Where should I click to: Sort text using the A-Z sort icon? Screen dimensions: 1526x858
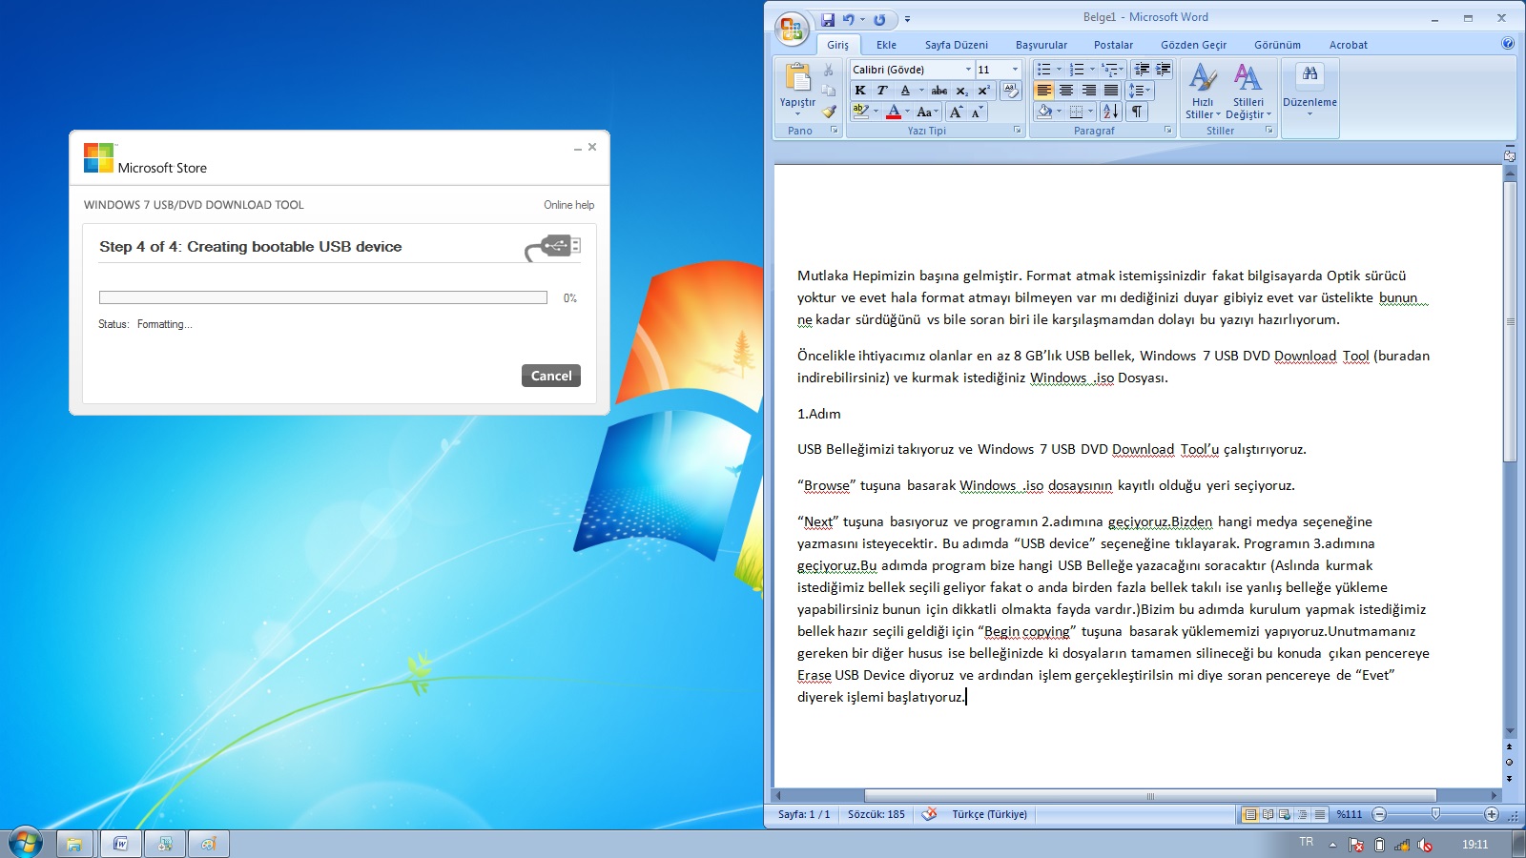1110,112
